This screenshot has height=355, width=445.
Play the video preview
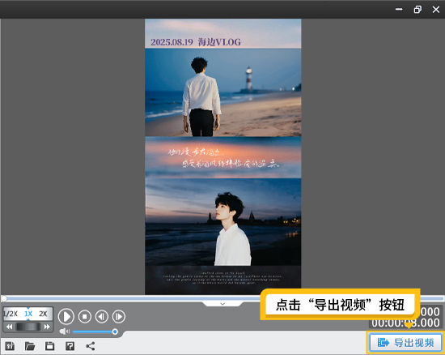(66, 316)
